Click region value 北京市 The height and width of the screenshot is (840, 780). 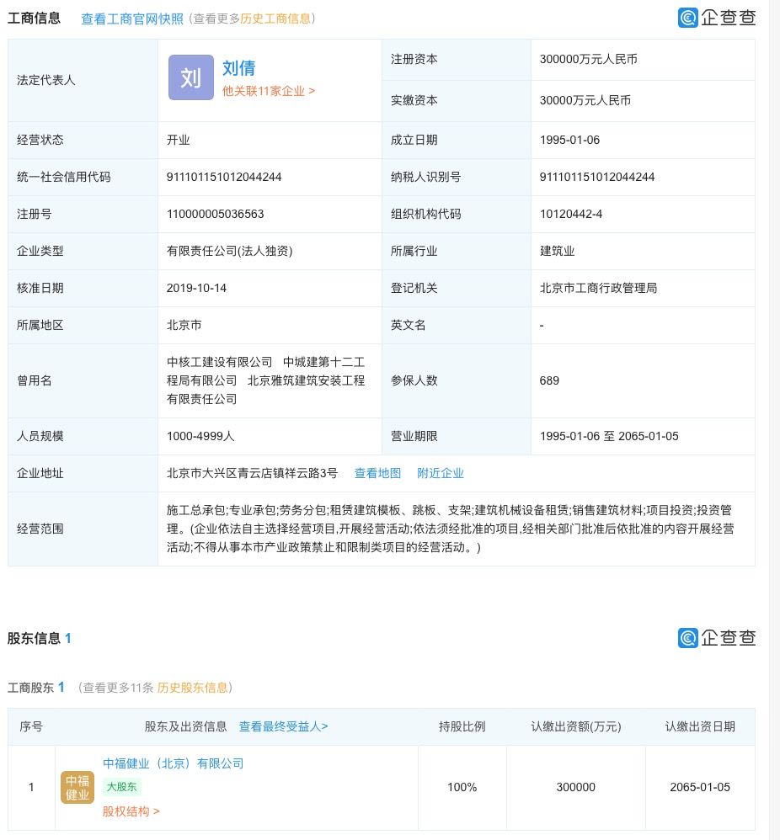pyautogui.click(x=184, y=325)
